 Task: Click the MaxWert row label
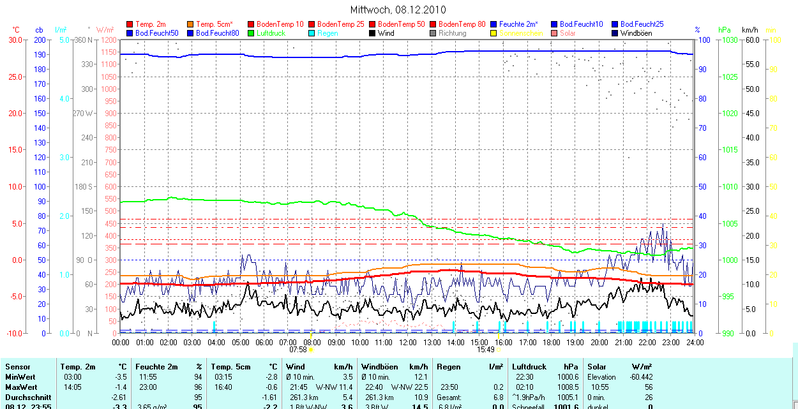pos(21,387)
